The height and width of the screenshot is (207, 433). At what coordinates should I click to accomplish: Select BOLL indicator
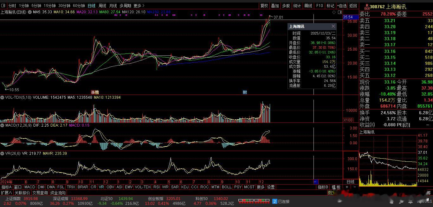click(227, 187)
